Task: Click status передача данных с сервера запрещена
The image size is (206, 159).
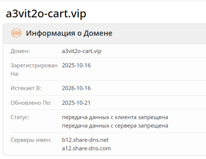Action: tap(115, 126)
